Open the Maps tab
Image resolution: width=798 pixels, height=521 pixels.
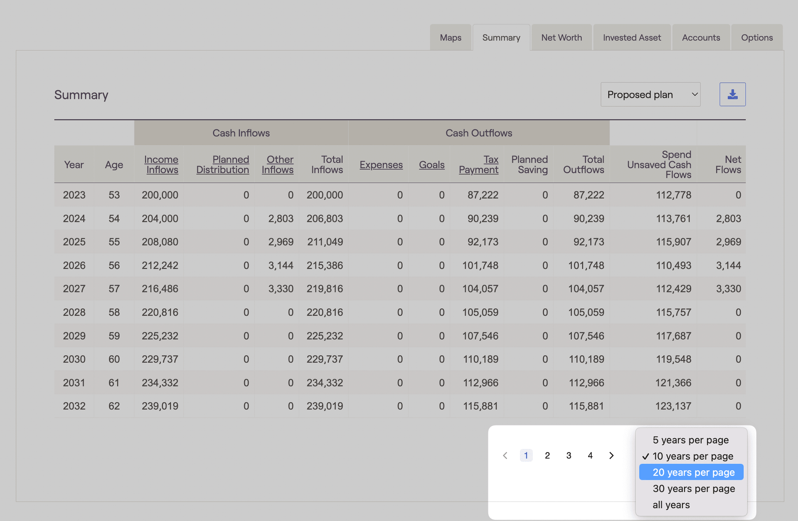(x=451, y=37)
